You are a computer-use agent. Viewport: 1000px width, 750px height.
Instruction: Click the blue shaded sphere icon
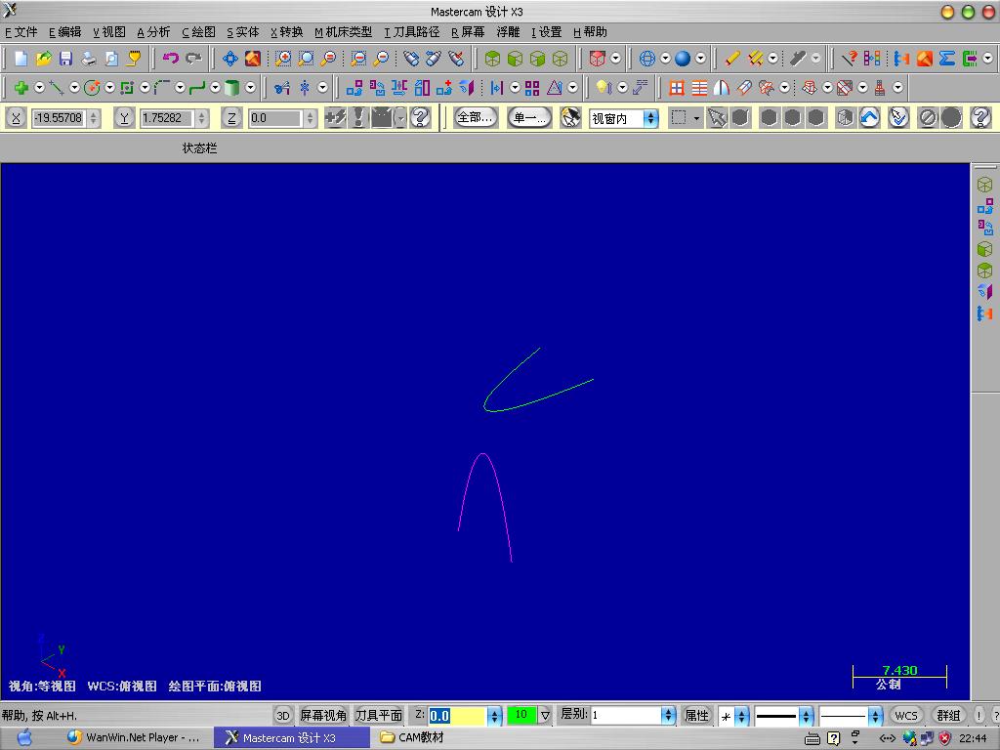(683, 59)
